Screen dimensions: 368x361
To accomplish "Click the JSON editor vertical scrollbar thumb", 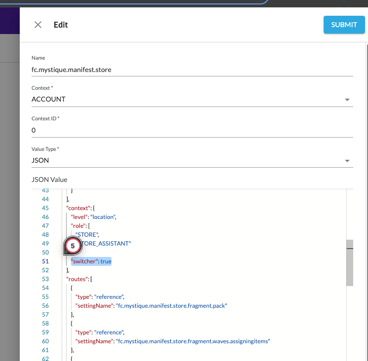I will (350, 263).
